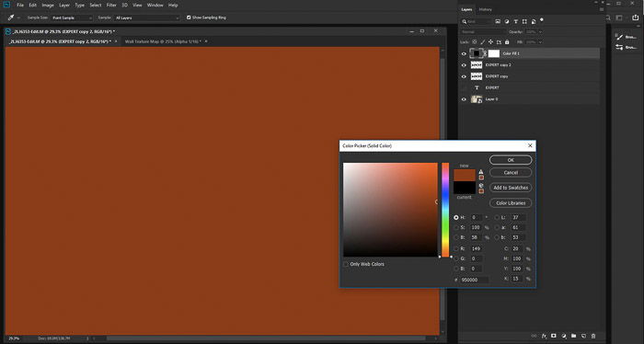
Task: Toggle Show Sampling Ring checkbox
Action: 189,17
